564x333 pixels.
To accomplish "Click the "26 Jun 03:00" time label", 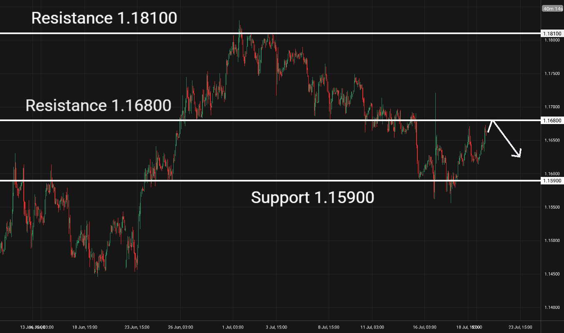I will (180, 327).
